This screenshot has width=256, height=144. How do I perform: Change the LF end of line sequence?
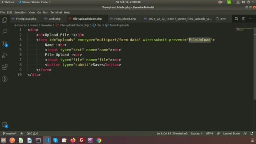click(218, 134)
